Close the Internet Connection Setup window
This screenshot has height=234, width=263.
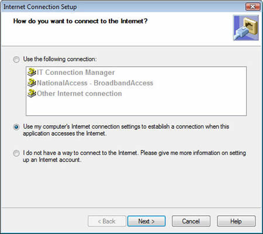252,7
